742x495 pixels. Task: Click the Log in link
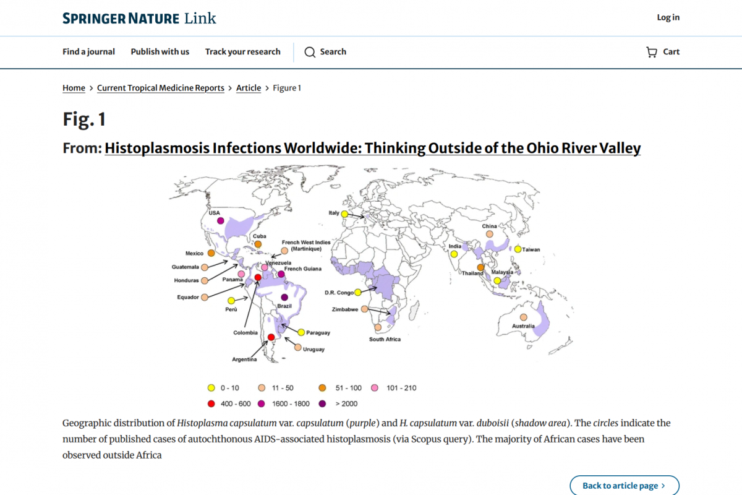[x=668, y=17]
